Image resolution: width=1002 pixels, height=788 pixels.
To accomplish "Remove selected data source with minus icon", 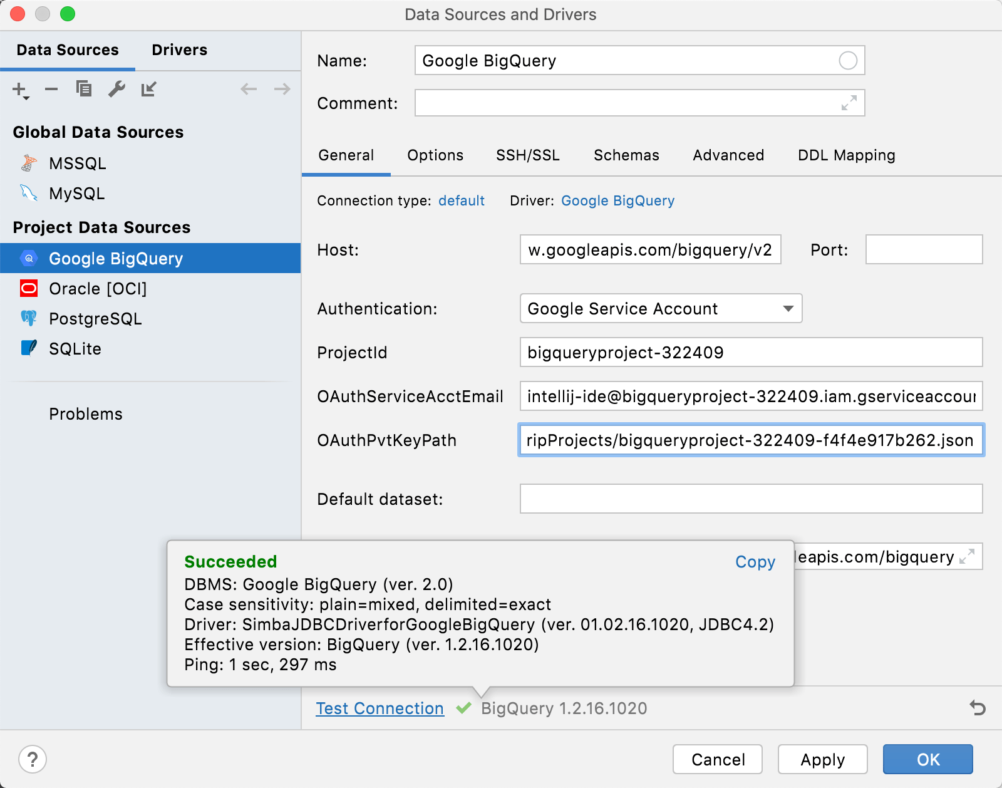I will (x=51, y=90).
